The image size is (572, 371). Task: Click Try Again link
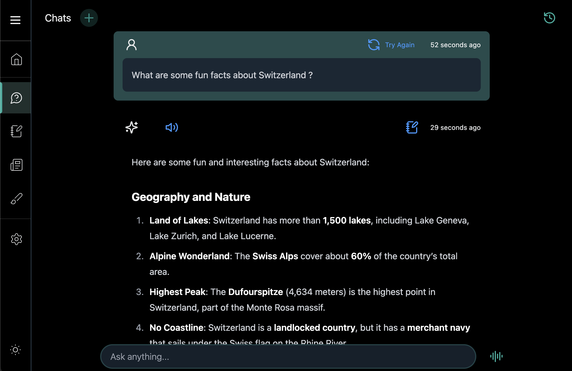(x=400, y=45)
